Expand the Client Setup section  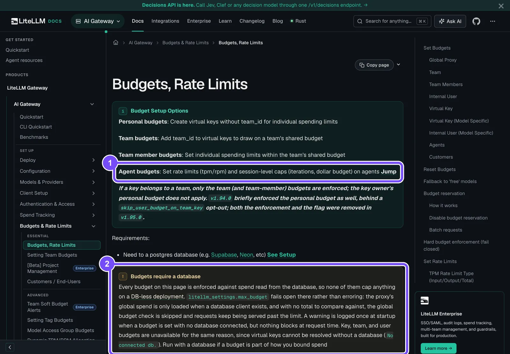(93, 193)
